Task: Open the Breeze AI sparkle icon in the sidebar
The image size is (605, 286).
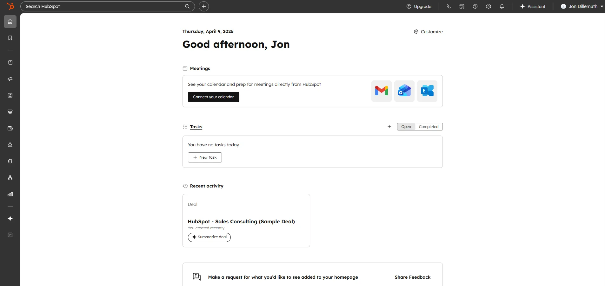Action: [10, 219]
